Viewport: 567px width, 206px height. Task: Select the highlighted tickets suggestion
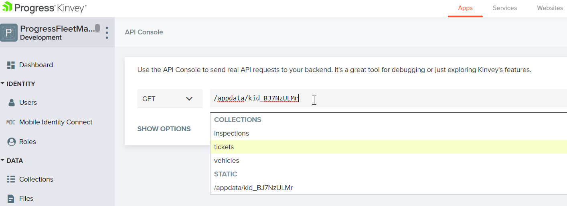point(389,147)
